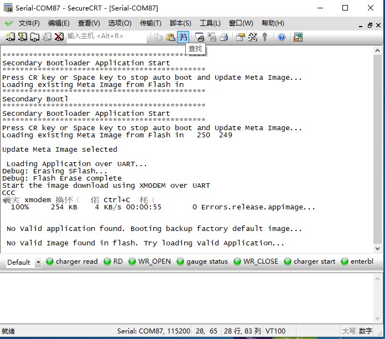Click the green checkmark session status icon
This screenshot has height=339, width=385.
tap(9, 23)
